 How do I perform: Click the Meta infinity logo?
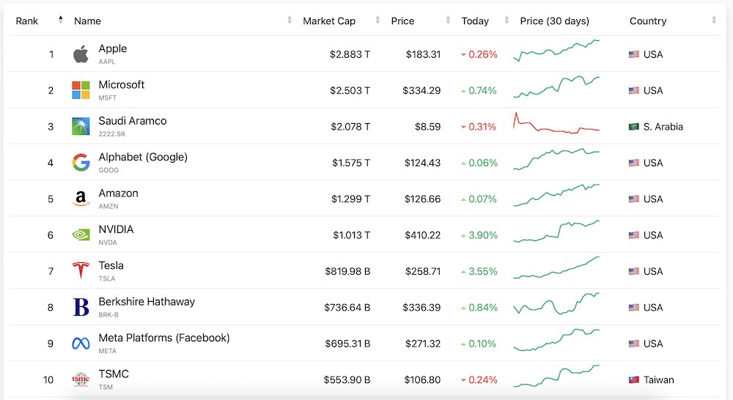(81, 344)
